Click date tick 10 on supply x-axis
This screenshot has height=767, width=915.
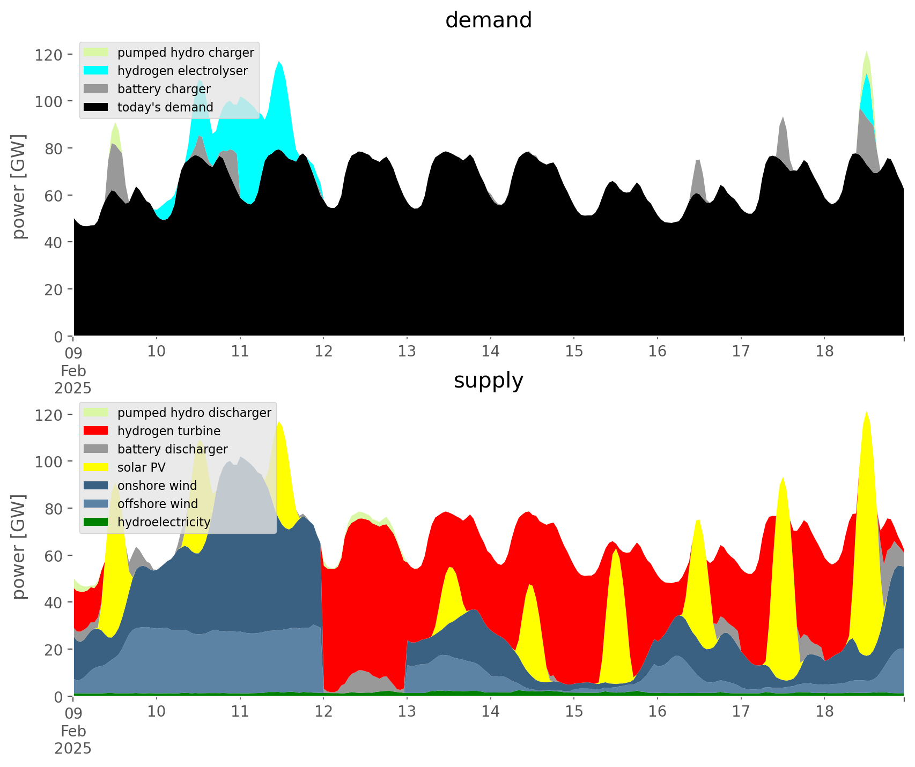click(x=157, y=712)
